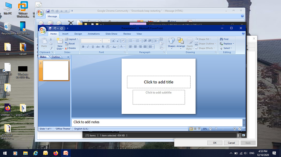The width and height of the screenshot is (281, 157).
Task: Open the Outline tab in slide pane
Action: [55, 57]
